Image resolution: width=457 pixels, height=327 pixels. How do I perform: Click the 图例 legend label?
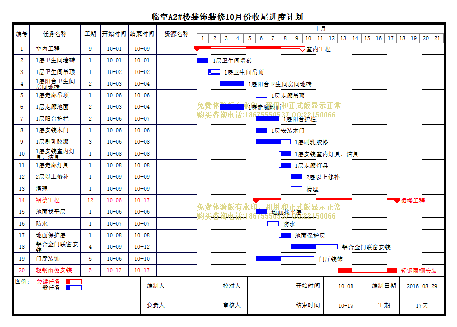tap(22, 281)
